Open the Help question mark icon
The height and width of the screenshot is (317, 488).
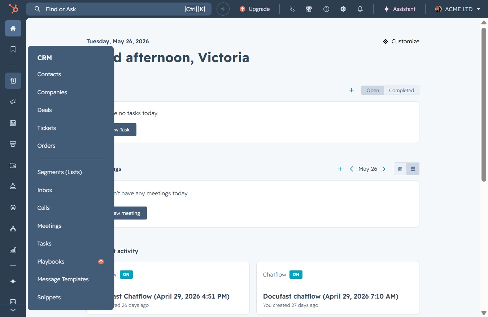(x=326, y=9)
